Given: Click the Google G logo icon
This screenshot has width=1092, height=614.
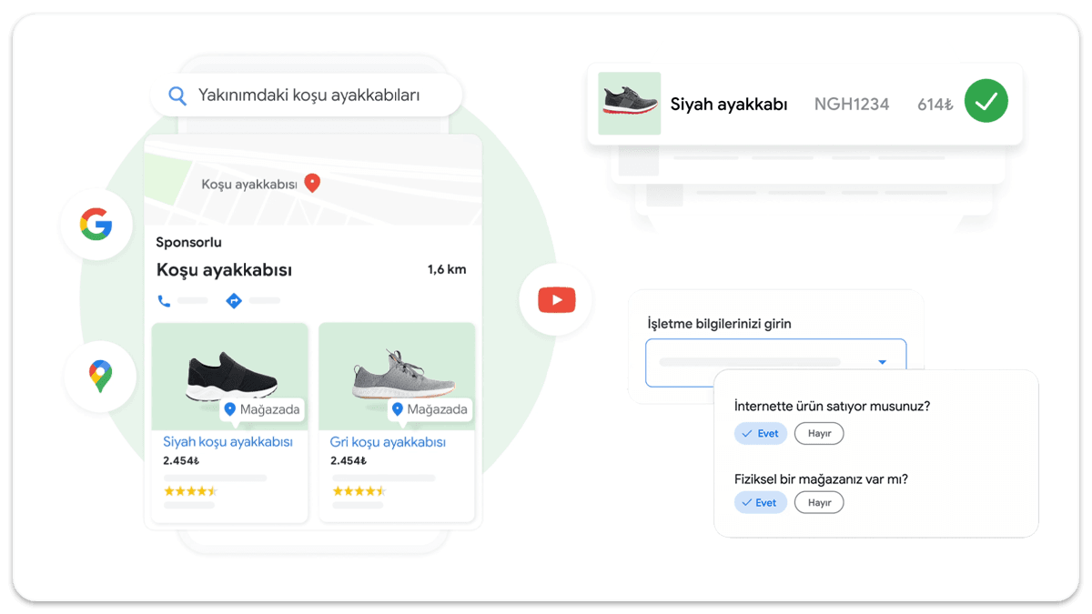Looking at the screenshot, I should [96, 224].
